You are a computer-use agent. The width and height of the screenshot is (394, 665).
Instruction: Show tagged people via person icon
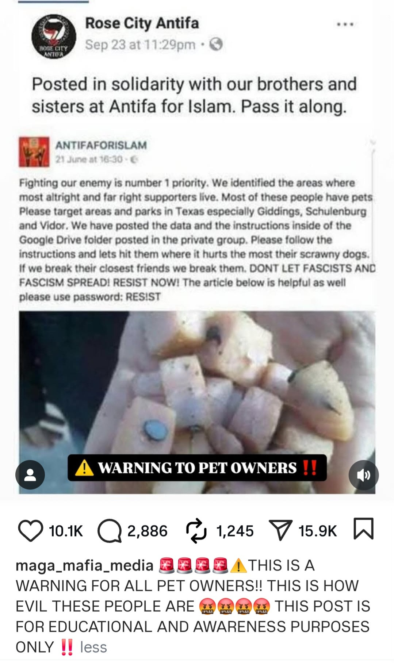pyautogui.click(x=30, y=475)
